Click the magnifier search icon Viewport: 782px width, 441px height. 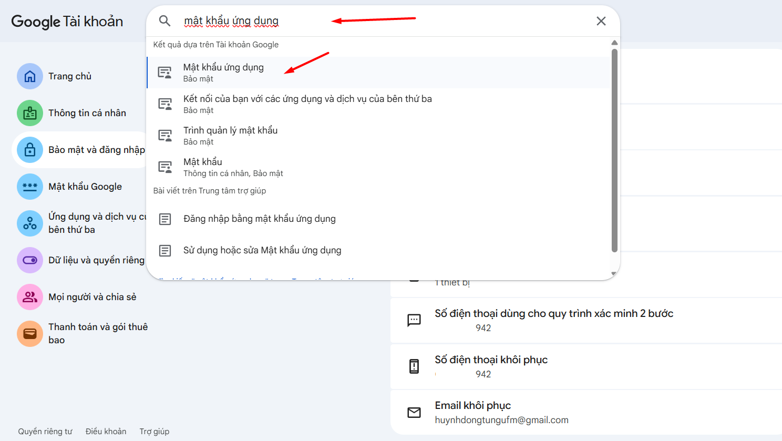[164, 21]
